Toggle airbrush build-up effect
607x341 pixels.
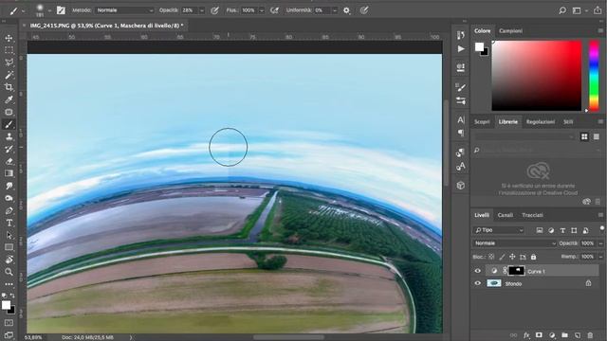coord(274,10)
